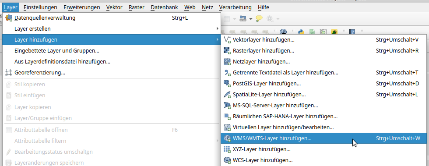Open the Layer menu in menu bar
The height and width of the screenshot is (166, 429).
tap(11, 7)
